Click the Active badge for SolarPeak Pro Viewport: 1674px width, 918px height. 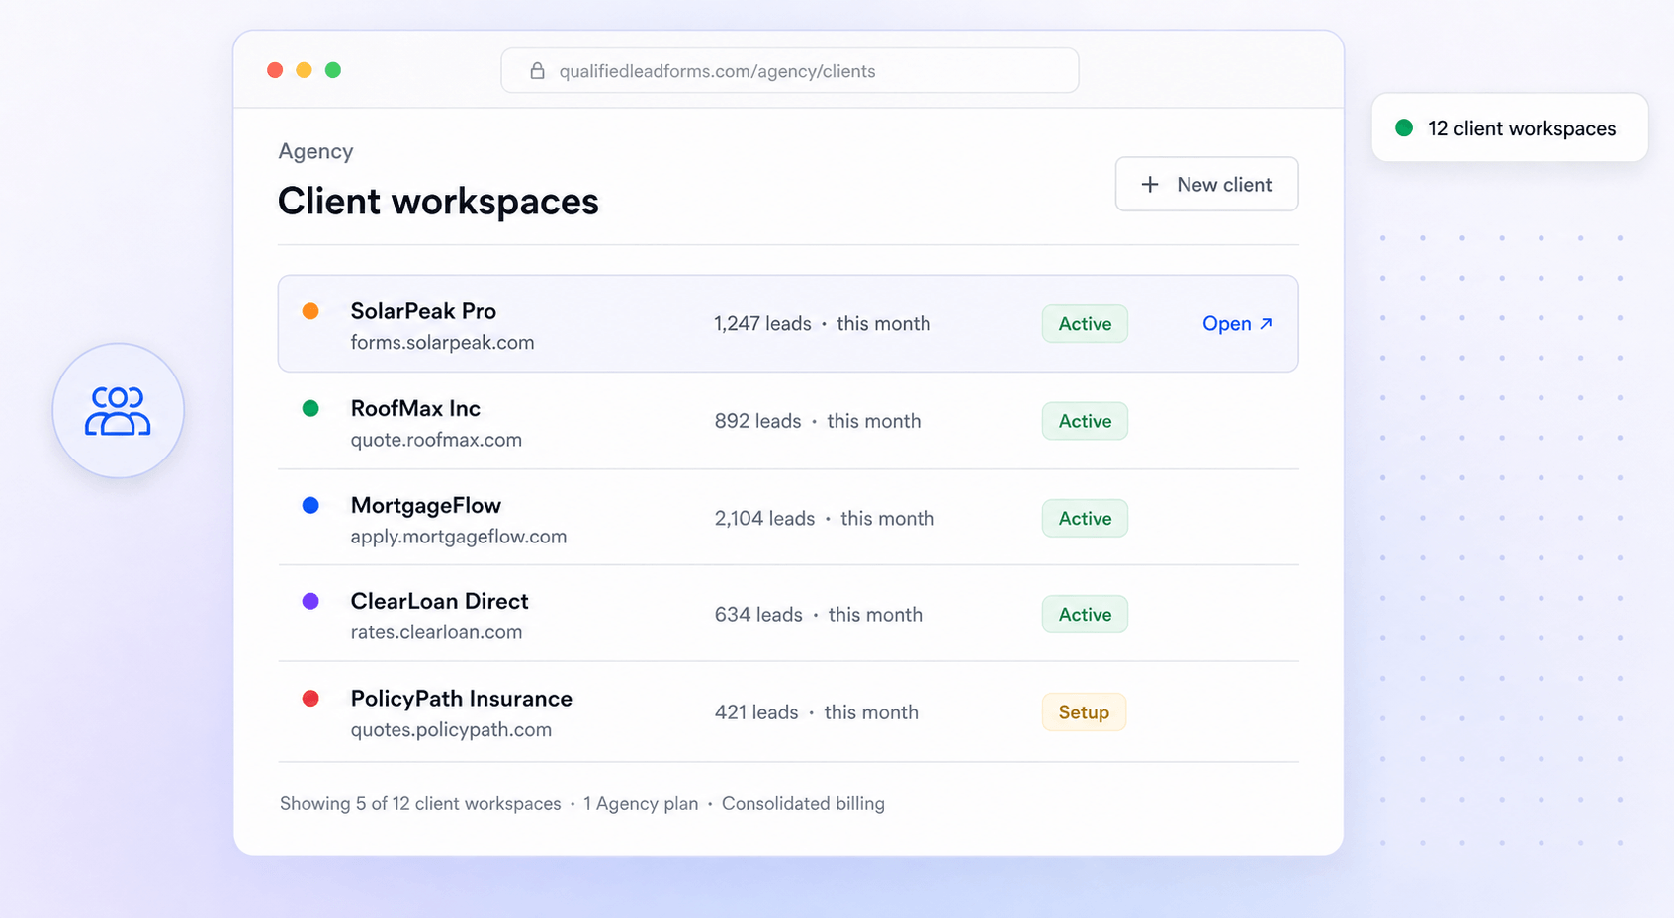point(1085,324)
